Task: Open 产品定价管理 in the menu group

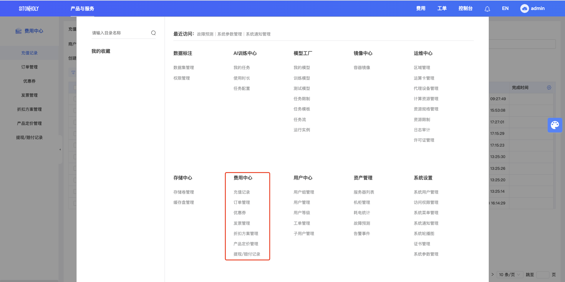Action: [246, 244]
